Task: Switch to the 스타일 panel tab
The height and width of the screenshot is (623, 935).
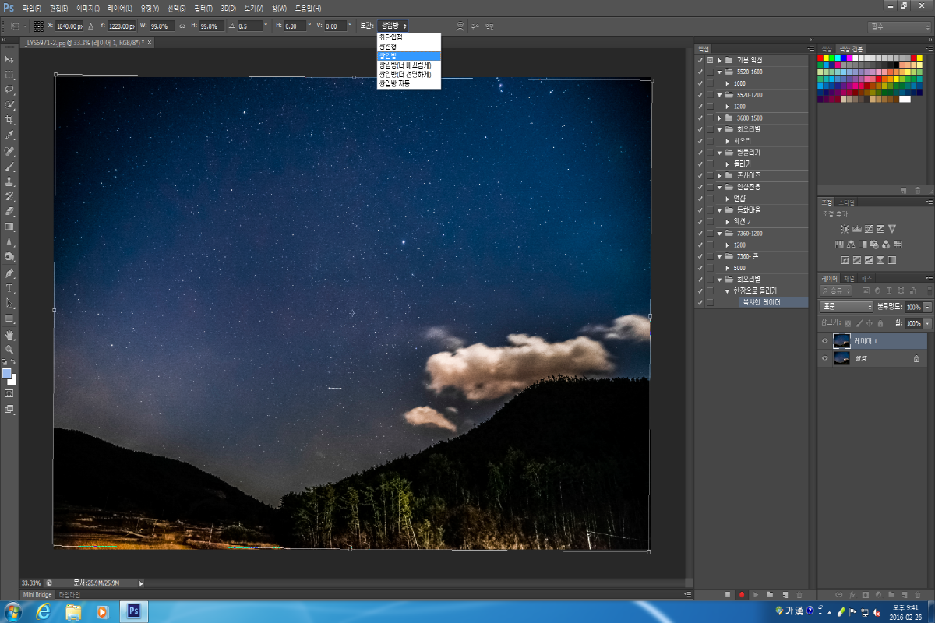Action: tap(848, 202)
